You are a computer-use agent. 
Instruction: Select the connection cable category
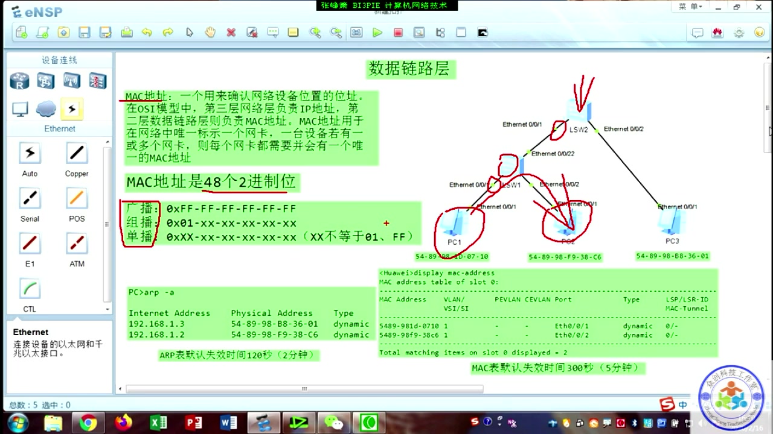[72, 109]
